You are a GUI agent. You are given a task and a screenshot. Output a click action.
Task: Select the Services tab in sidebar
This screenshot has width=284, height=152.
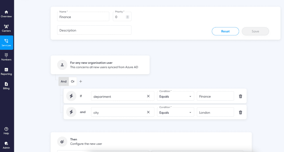[x=7, y=43]
